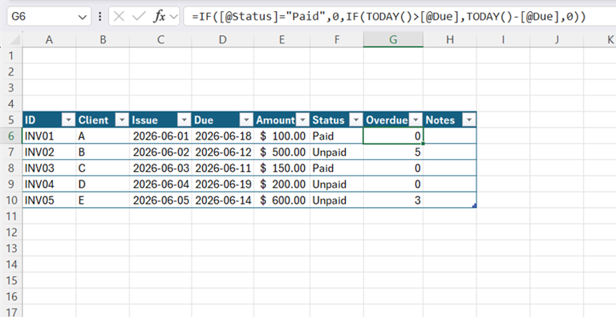616x317 pixels.
Task: Click Unpaid status of INV04
Action: tap(337, 185)
